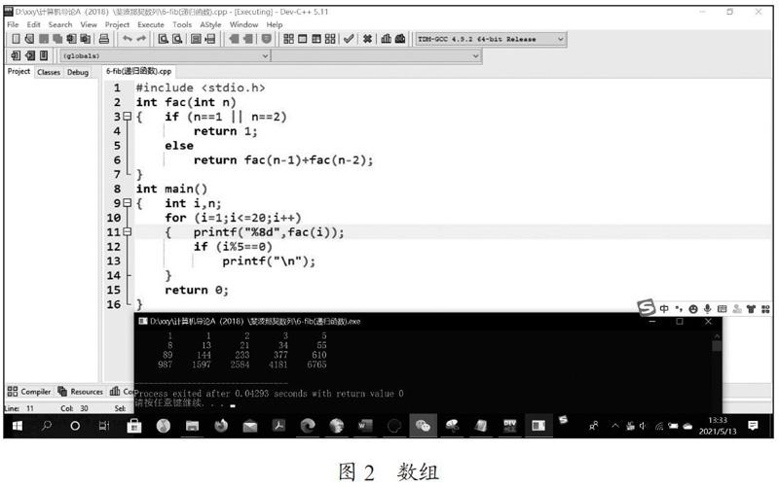779x486 pixels.
Task: Collapse the fold marker at line 11
Action: coord(128,231)
